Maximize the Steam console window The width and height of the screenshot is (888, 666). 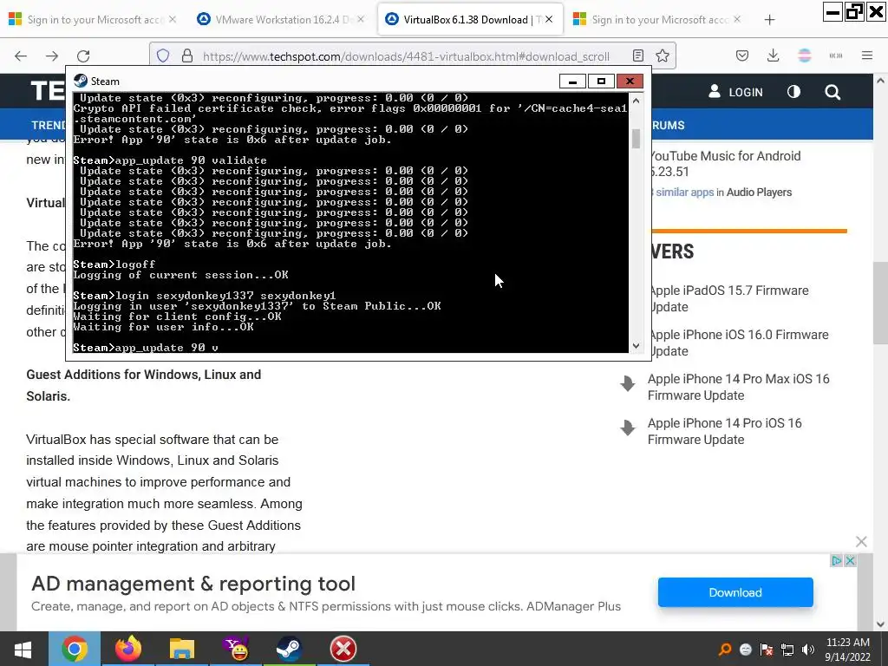601,81
